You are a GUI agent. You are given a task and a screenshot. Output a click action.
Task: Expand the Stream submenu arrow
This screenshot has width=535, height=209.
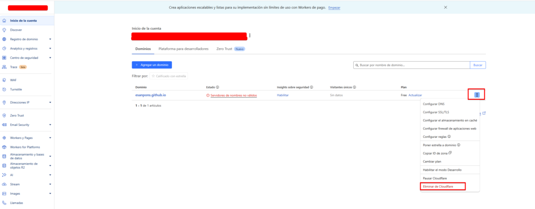(x=50, y=184)
